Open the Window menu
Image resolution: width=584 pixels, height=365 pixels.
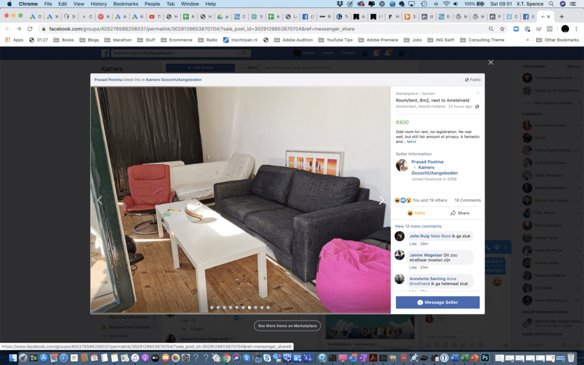tap(190, 4)
